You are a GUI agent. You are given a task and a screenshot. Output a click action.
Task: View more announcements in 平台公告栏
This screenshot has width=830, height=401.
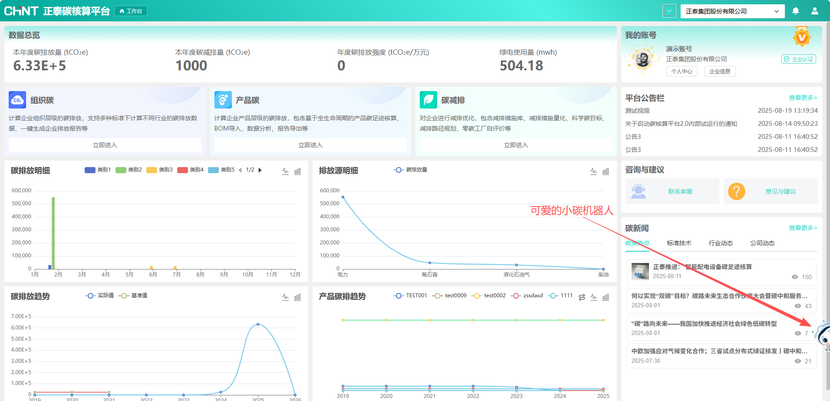click(x=803, y=98)
